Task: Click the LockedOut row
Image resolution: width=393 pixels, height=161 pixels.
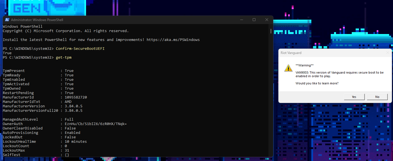Action: pos(39,137)
